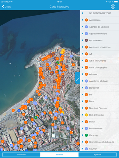This screenshot has height=158, width=119.
Task: Toggle the Appartements selection dot
Action: tap(82, 40)
